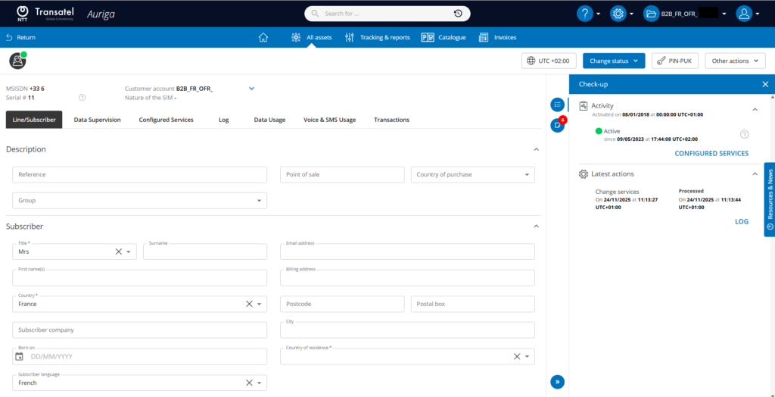
Task: Open the user profile icon
Action: 743,14
